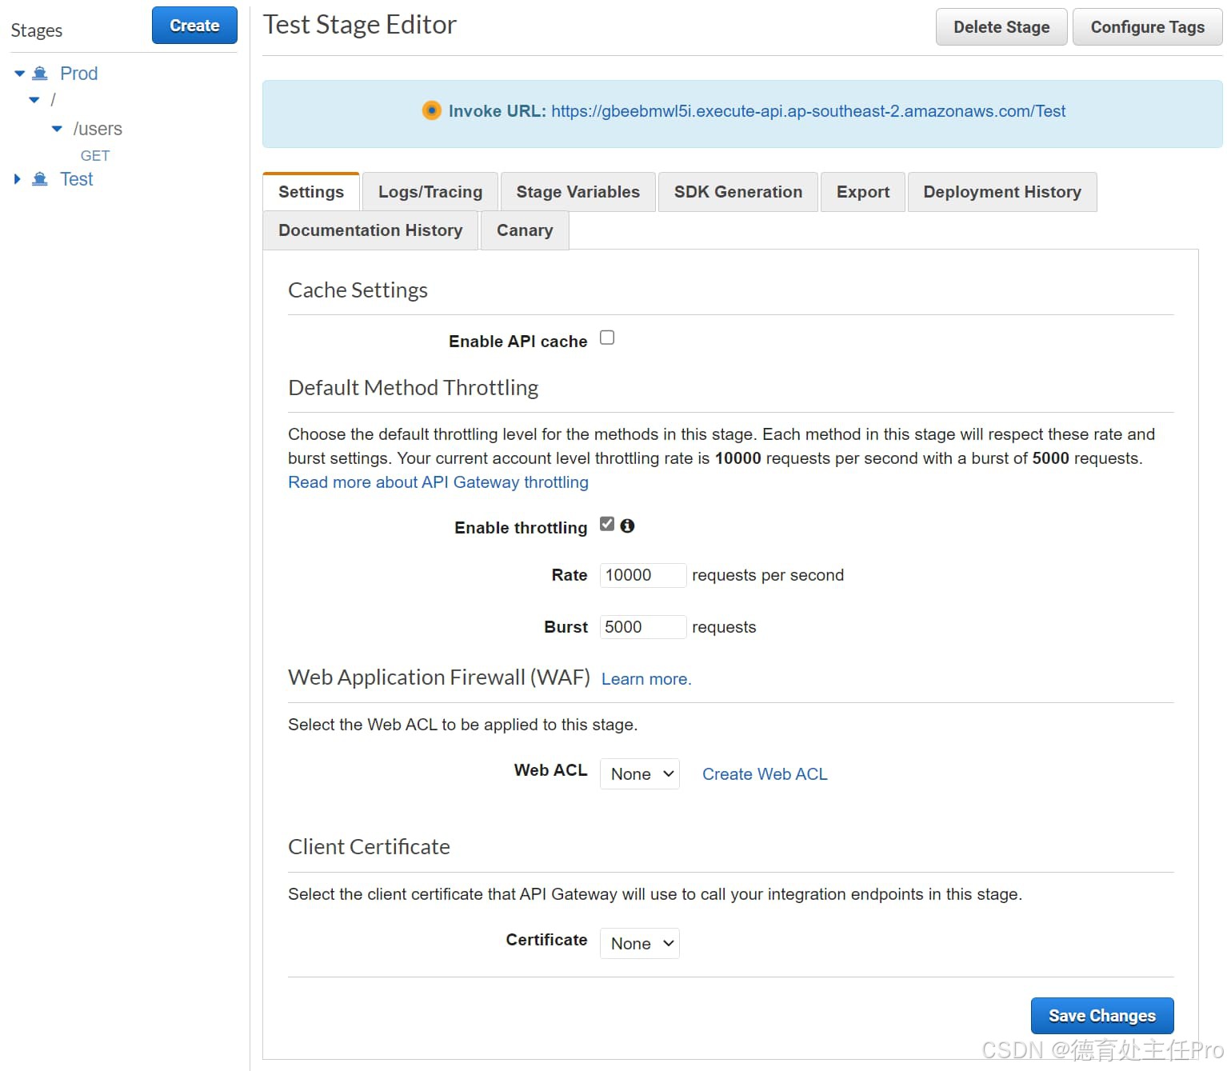
Task: Select the GET method under /users
Action: coord(95,156)
